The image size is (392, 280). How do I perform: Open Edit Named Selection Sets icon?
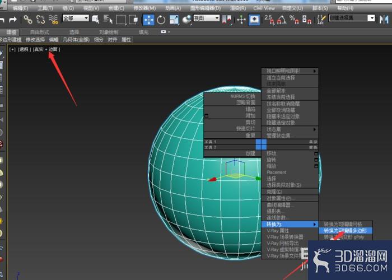click(321, 20)
